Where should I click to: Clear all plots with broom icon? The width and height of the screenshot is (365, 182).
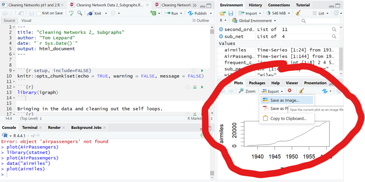[301, 91]
